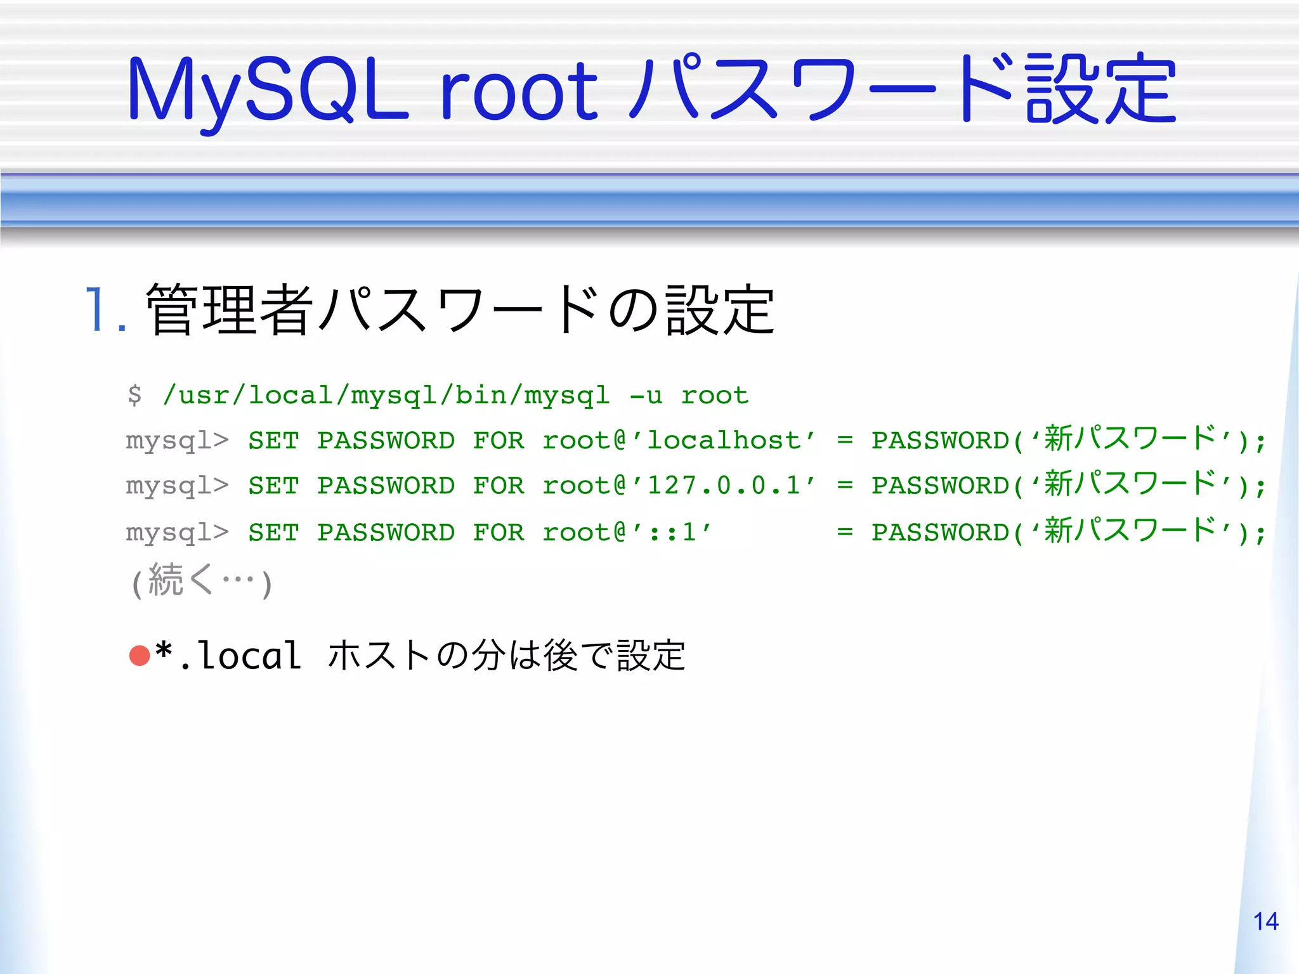Image resolution: width=1299 pixels, height=974 pixels.
Task: Click the heading number '1.'
Action: tap(105, 310)
